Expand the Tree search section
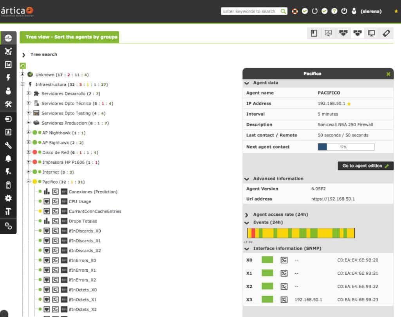The height and width of the screenshot is (317, 401). click(24, 55)
